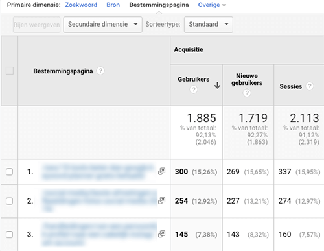Select total new users value 1.719

[x=253, y=118]
